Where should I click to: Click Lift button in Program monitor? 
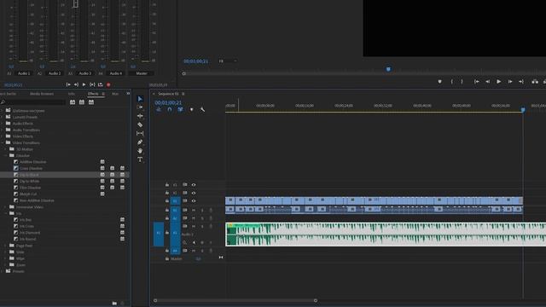(x=535, y=82)
